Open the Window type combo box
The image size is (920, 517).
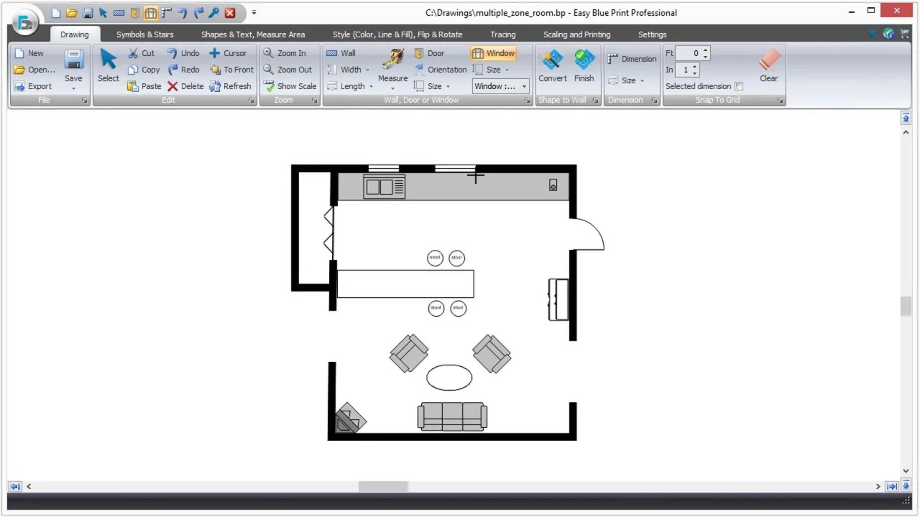[501, 86]
